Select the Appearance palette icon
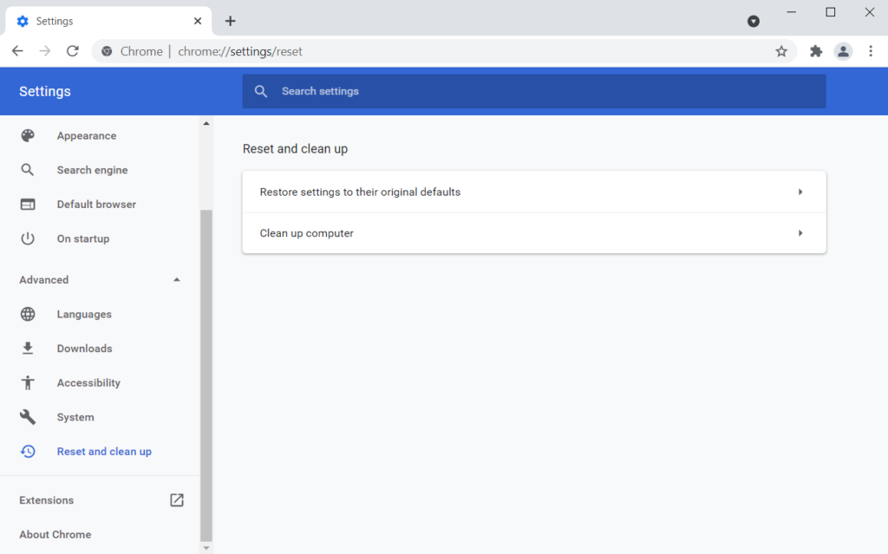Screen dimensions: 888x554 28,135
